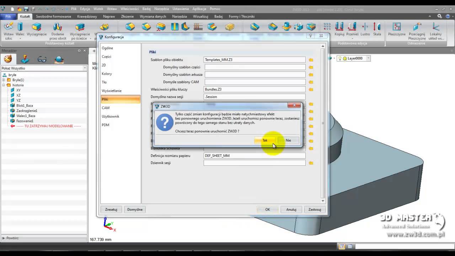Screen dimensions: 455x256
Task: Click Domyślne button in Konfiguracja
Action: click(x=135, y=209)
